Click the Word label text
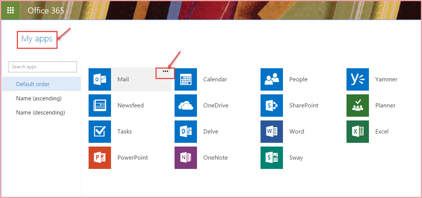The width and height of the screenshot is (422, 198). (296, 132)
